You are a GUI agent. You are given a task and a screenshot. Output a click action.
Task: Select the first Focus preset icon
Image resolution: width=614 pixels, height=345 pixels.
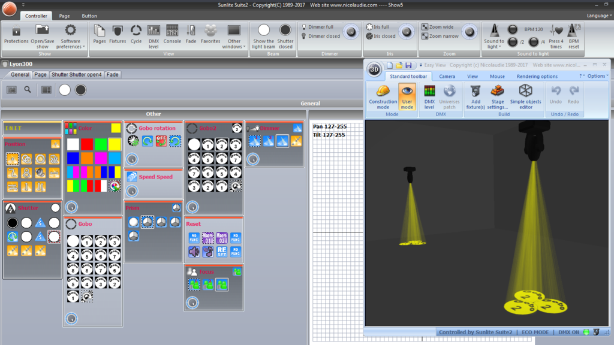pyautogui.click(x=194, y=285)
